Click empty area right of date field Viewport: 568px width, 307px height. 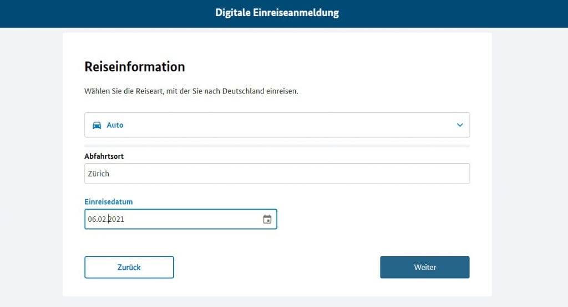373,219
